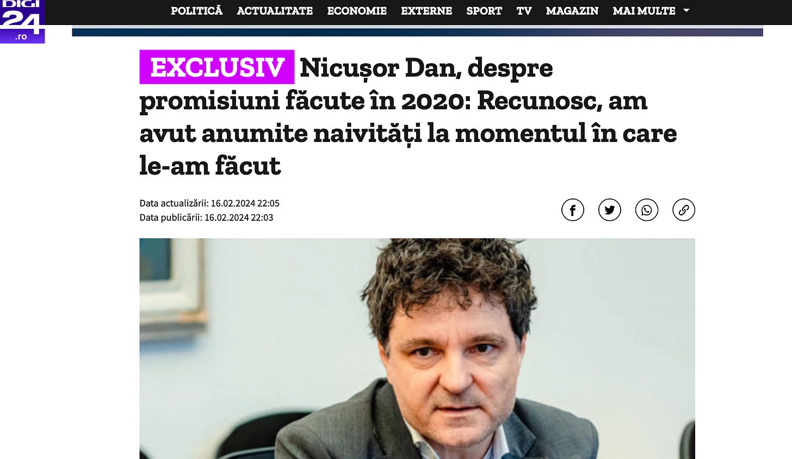Expand the MAI MULTE dropdown arrow
Screen dimensions: 792x459
(686, 10)
